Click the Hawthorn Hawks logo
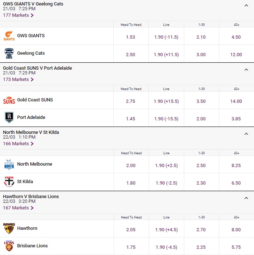The image size is (254, 255). [x=9, y=229]
